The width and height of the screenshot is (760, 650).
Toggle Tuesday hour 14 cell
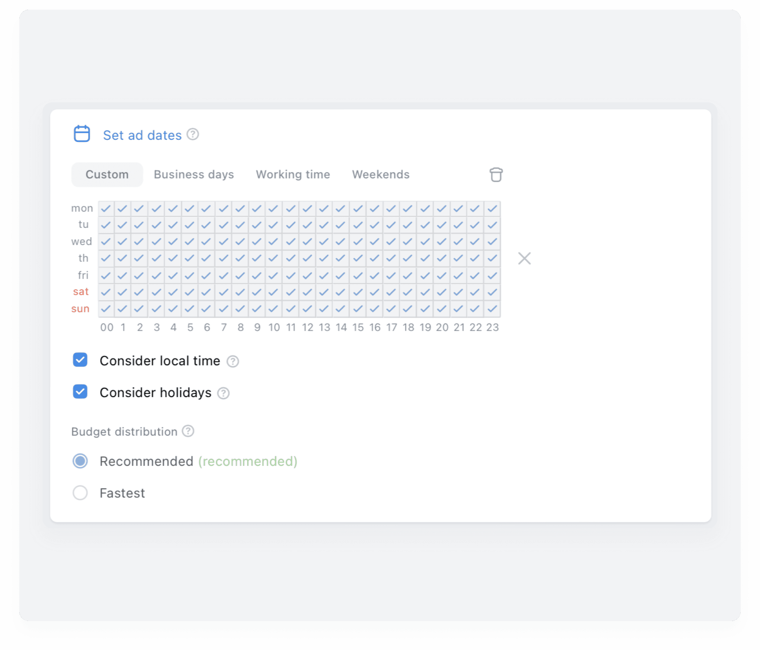pyautogui.click(x=341, y=225)
